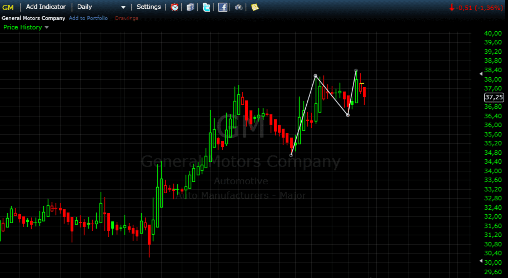Click the camera snapshot icon
The image size is (508, 278).
(239, 7)
